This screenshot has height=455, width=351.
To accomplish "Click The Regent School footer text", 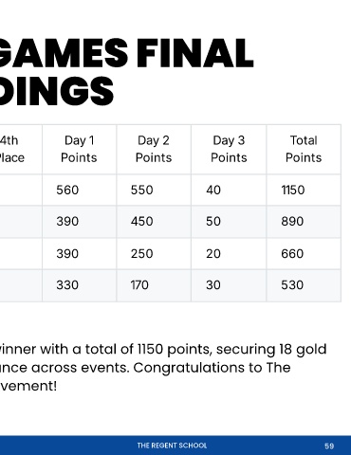I will [x=172, y=446].
